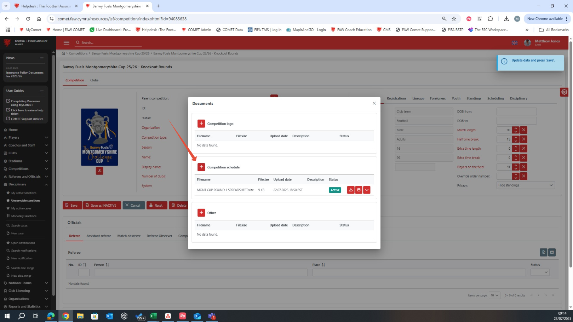The image size is (573, 322).
Task: Clear the Match length value
Action: (524, 130)
